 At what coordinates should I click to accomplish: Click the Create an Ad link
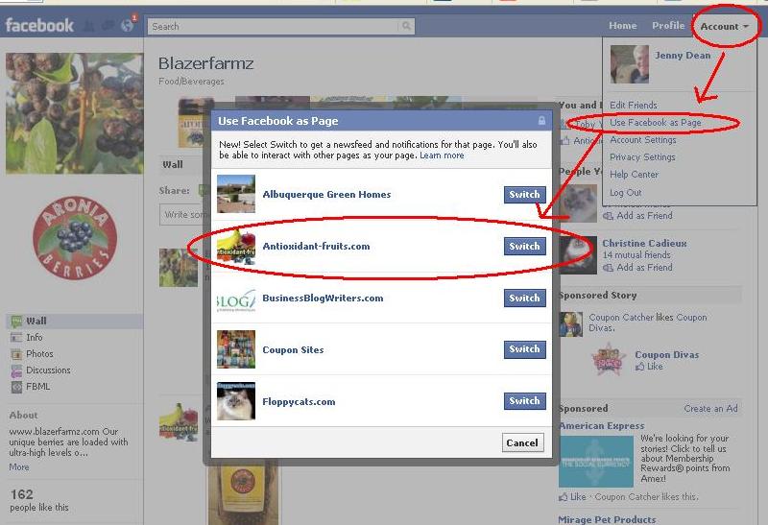710,409
